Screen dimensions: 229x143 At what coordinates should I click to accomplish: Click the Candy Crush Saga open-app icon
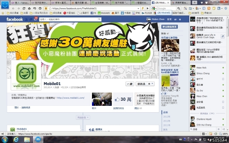223,36
